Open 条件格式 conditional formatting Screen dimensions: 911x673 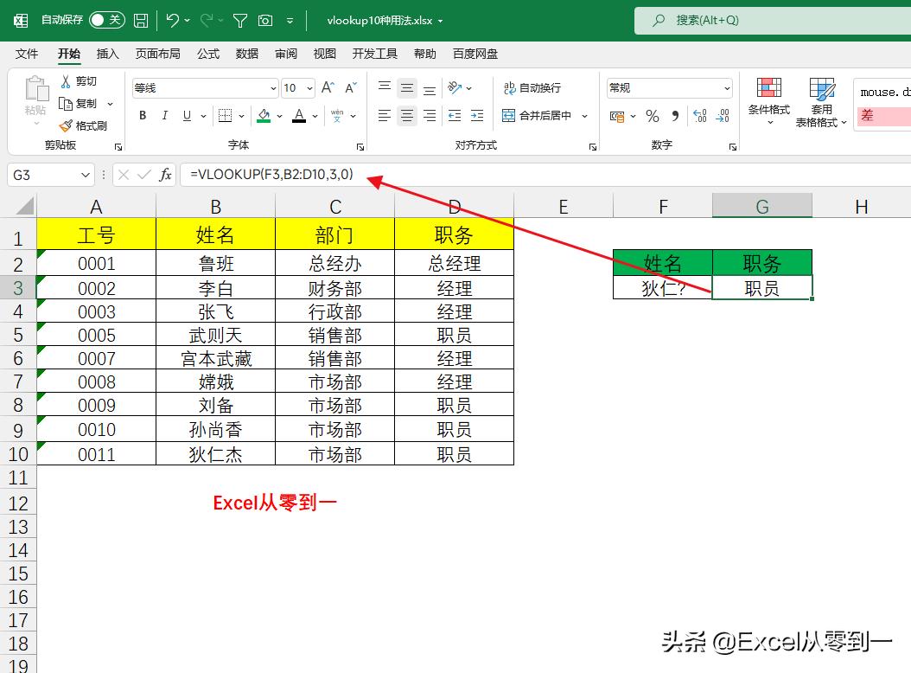[x=768, y=99]
